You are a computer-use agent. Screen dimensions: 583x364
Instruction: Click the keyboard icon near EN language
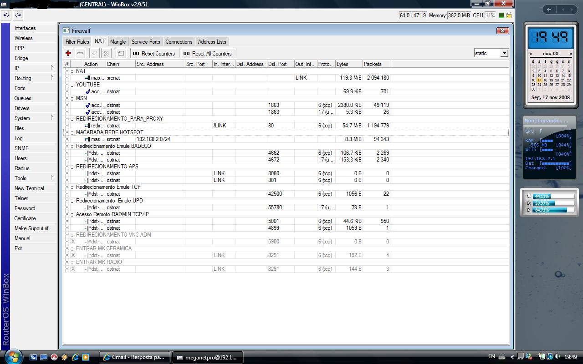click(502, 357)
